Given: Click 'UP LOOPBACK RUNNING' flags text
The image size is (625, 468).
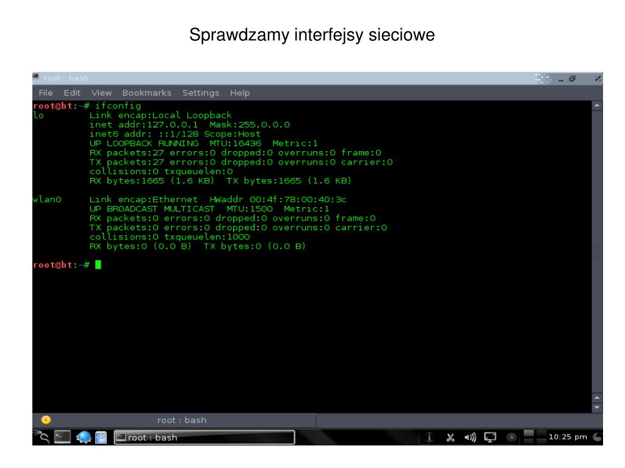Looking at the screenshot, I should [x=144, y=143].
